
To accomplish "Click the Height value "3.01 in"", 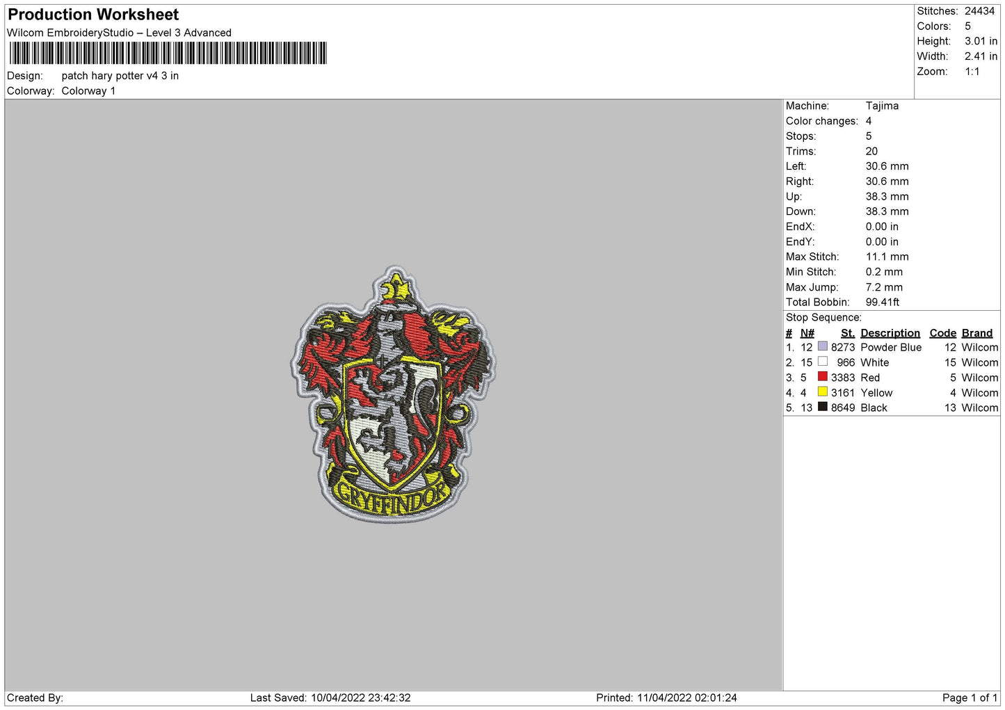I will click(x=981, y=41).
